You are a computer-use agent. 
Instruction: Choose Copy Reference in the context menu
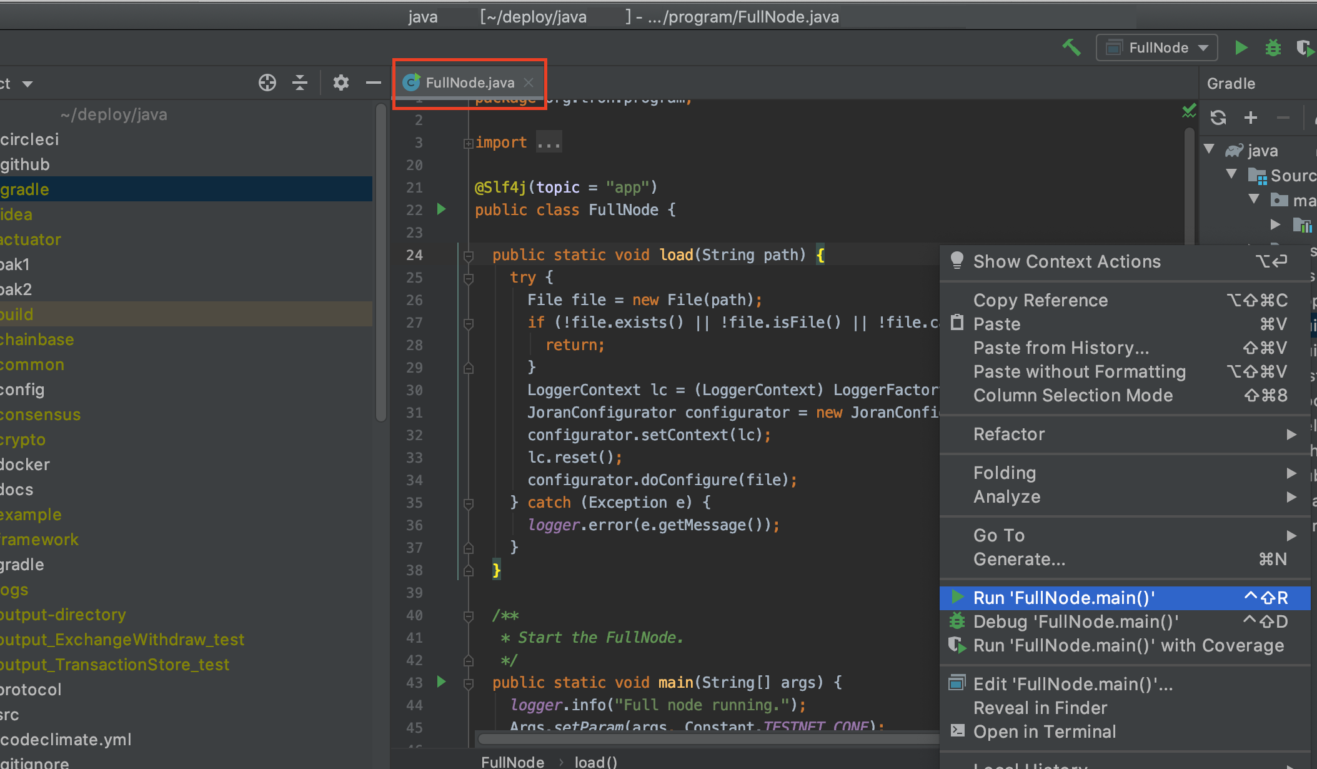[1040, 300]
